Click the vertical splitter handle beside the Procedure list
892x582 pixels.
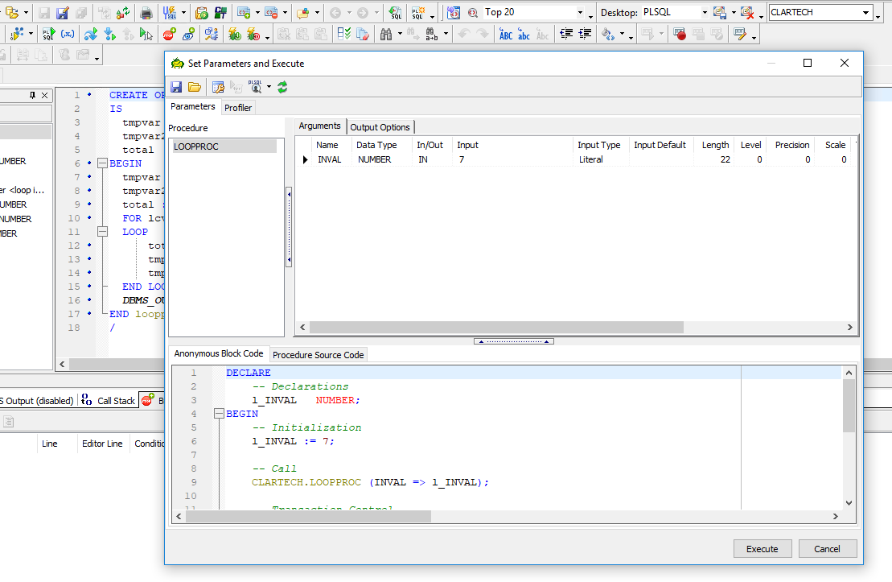[x=289, y=227]
